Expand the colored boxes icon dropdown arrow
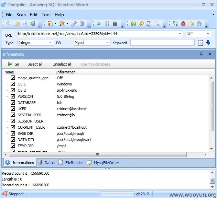This screenshot has height=198, width=217. [x=55, y=24]
